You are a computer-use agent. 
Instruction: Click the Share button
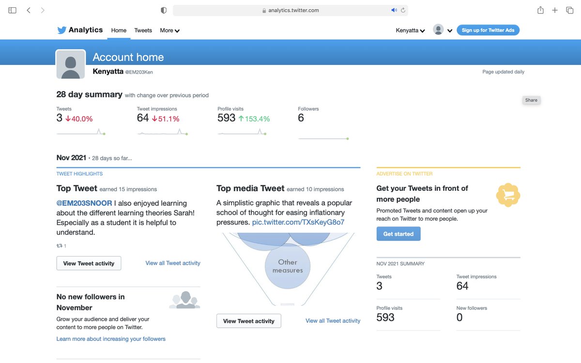(x=531, y=100)
